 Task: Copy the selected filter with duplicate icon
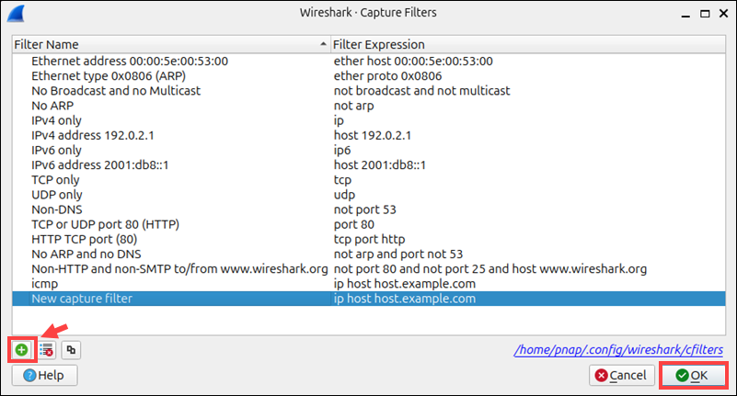coord(71,350)
